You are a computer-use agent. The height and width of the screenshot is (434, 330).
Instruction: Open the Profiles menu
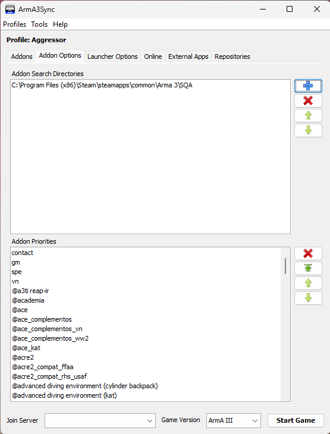[x=14, y=24]
